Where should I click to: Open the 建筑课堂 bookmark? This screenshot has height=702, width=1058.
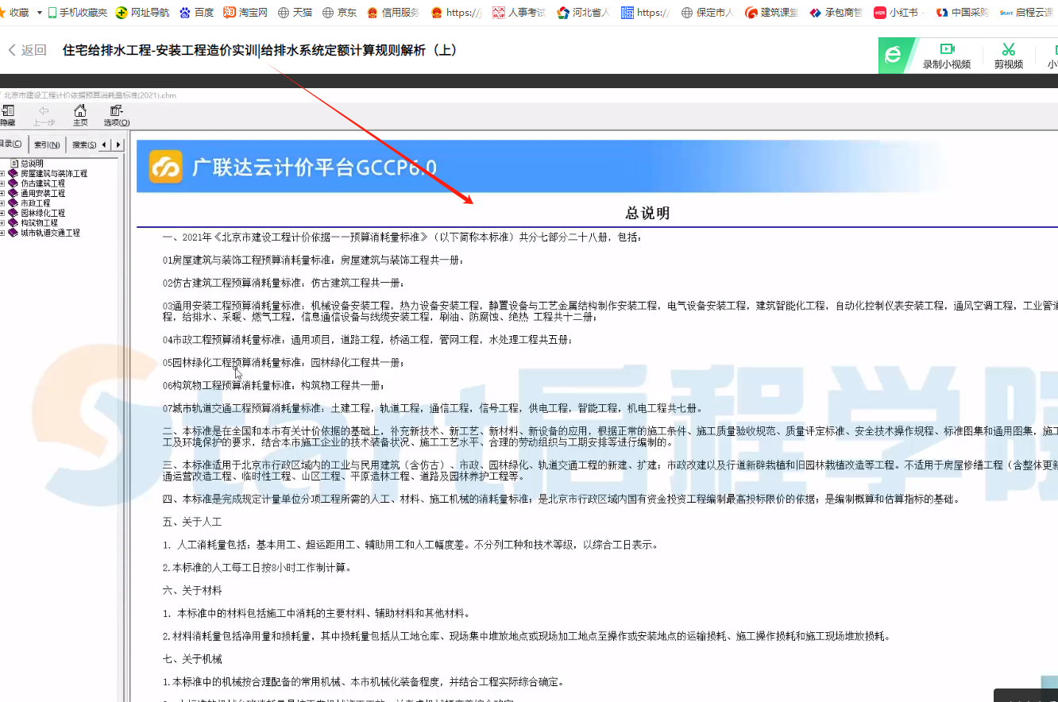pos(771,13)
